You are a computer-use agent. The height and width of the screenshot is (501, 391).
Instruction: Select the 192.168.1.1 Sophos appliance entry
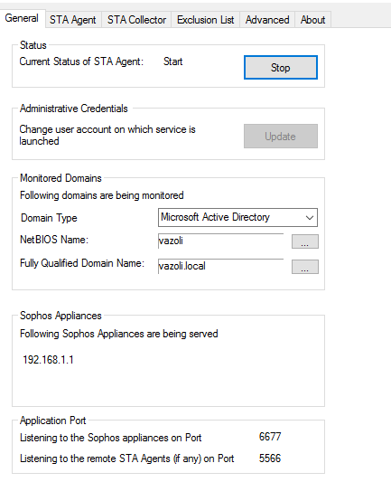[48, 360]
